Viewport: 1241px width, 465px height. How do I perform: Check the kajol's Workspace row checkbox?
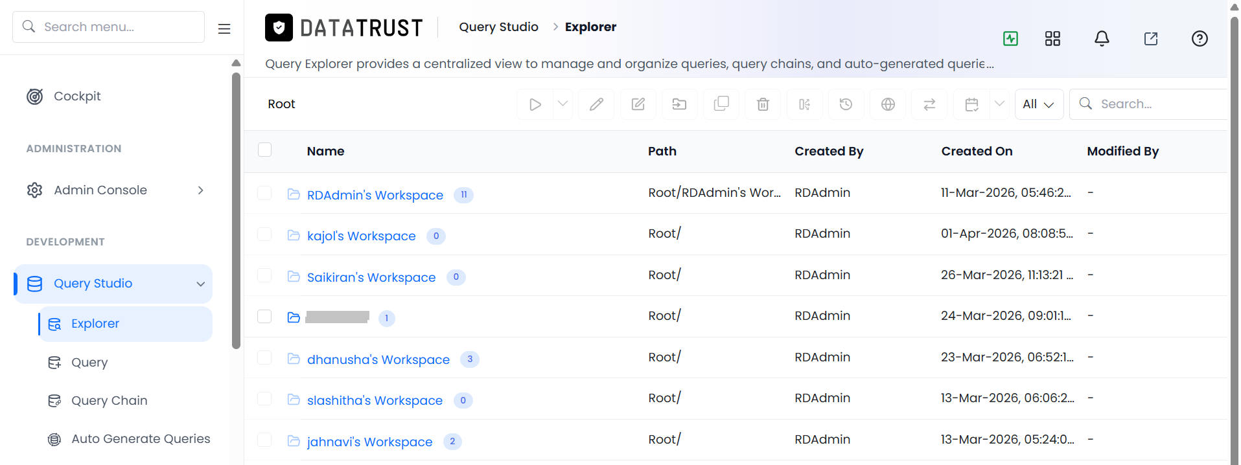tap(264, 234)
